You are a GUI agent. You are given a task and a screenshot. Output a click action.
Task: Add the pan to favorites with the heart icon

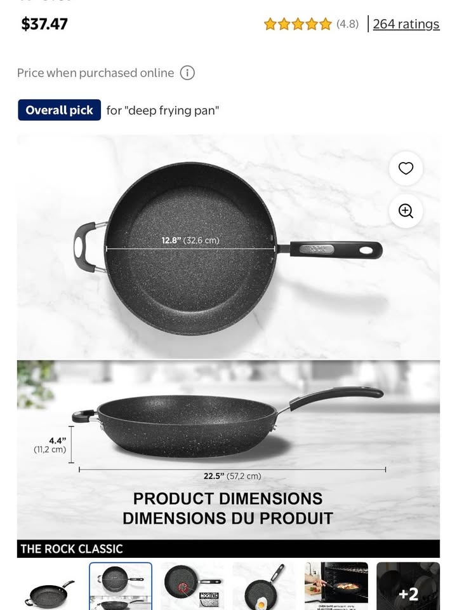pyautogui.click(x=406, y=168)
